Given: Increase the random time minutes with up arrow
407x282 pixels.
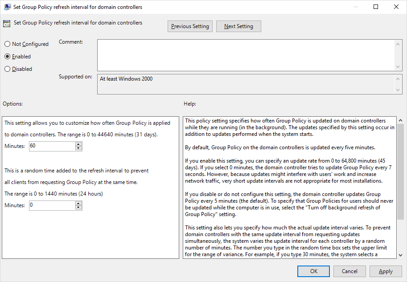Looking at the screenshot, I should 78,203.
